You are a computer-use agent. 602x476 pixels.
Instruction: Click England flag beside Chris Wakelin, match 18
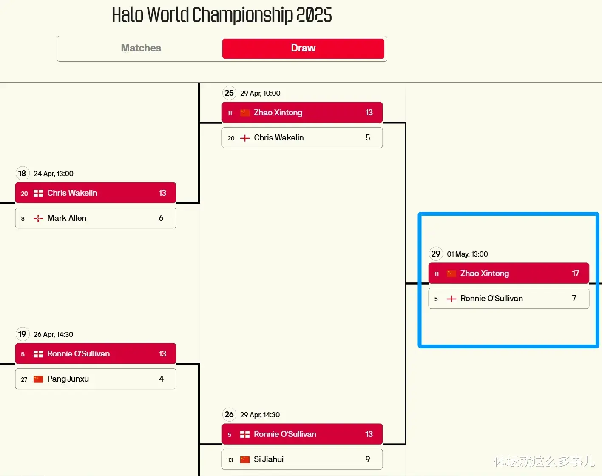click(38, 193)
